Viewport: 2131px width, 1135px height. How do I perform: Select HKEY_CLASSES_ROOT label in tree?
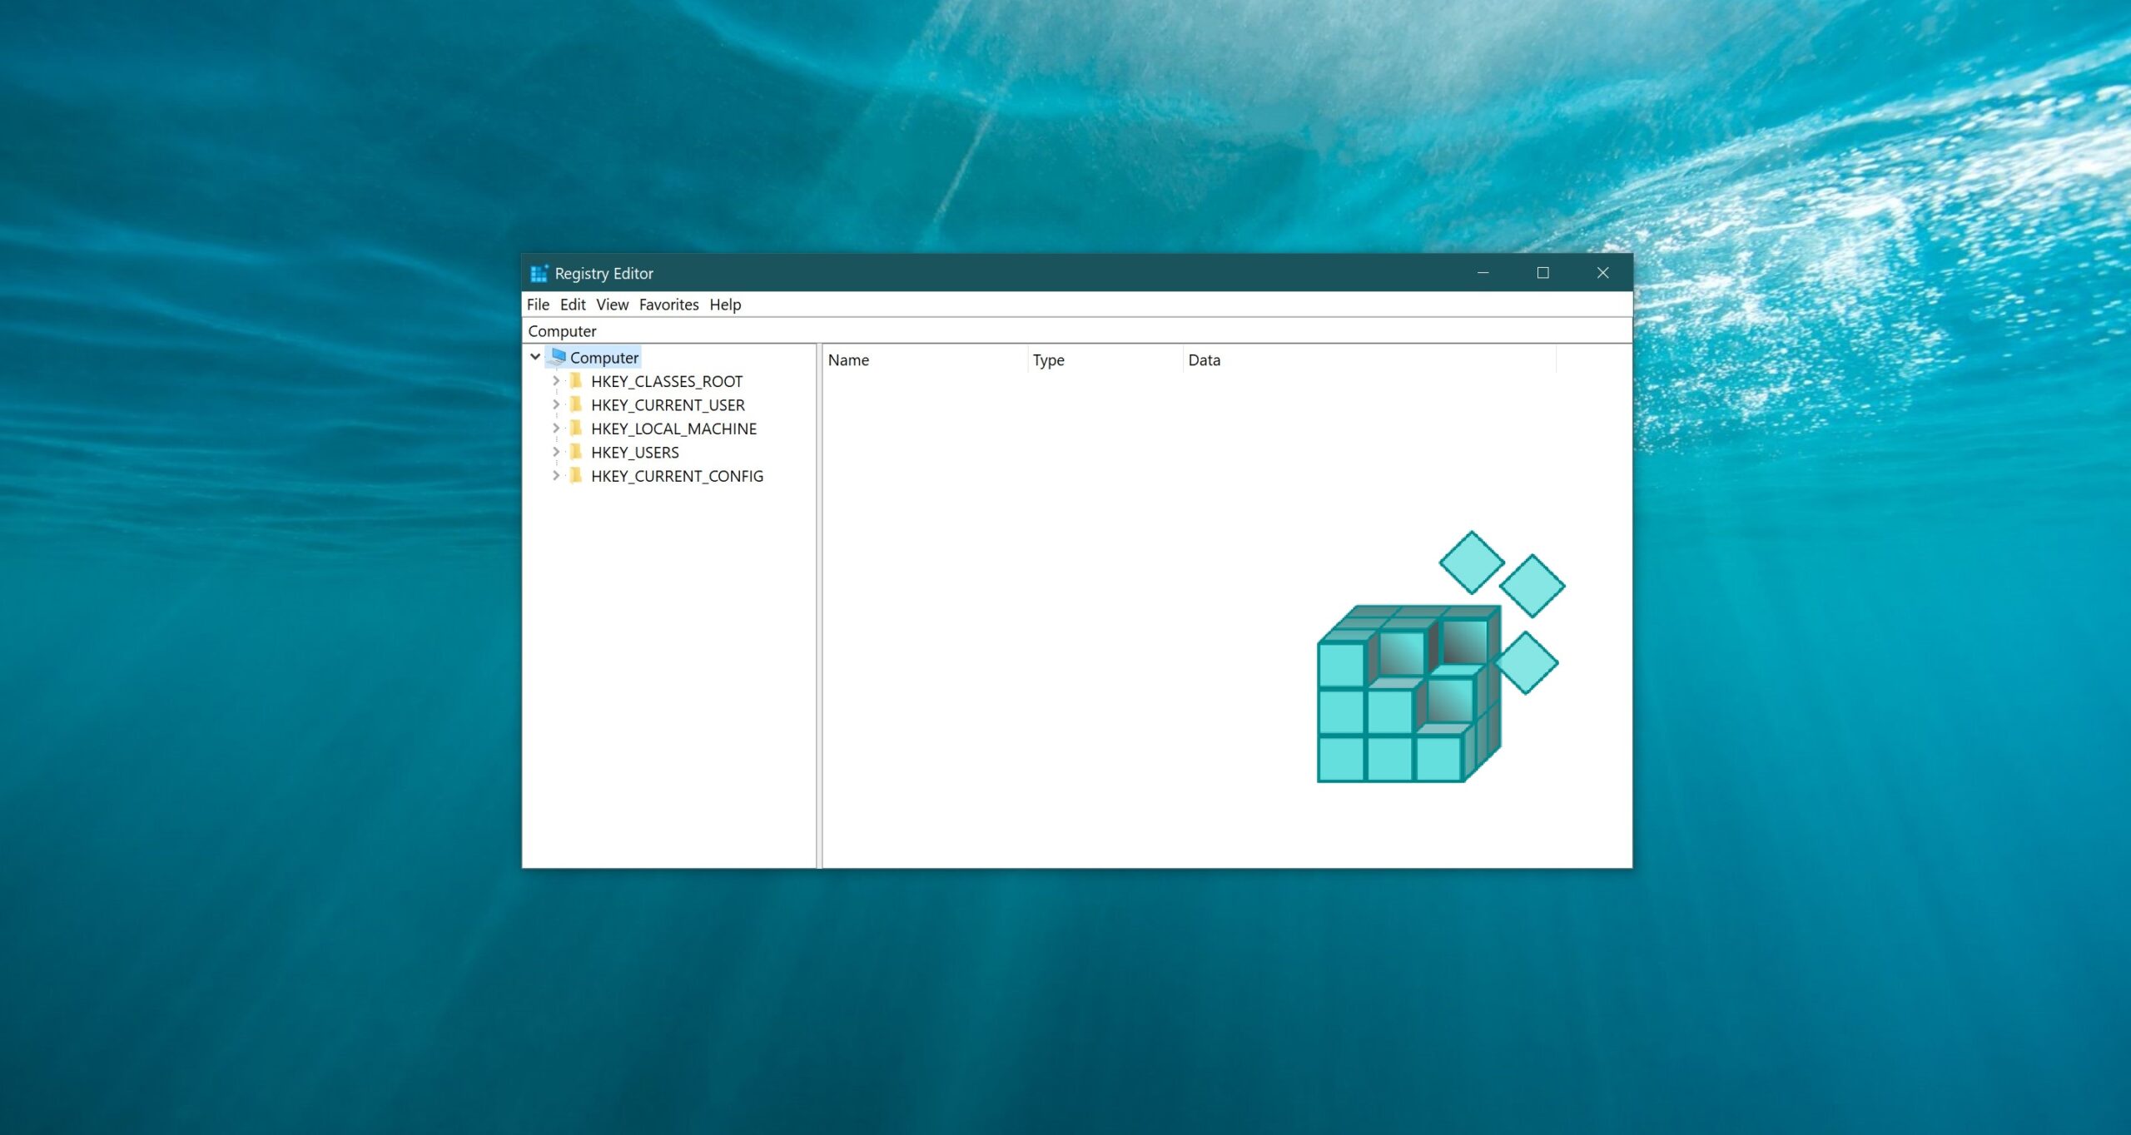(667, 381)
